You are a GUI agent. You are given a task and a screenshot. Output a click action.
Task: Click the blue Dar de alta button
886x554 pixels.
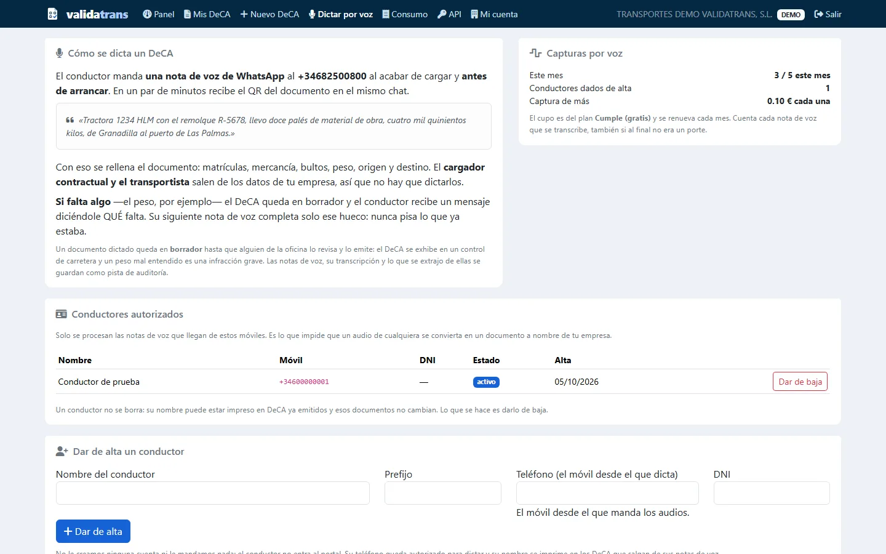pos(93,531)
